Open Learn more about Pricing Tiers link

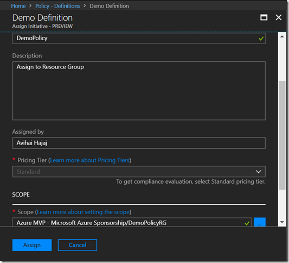(89, 160)
